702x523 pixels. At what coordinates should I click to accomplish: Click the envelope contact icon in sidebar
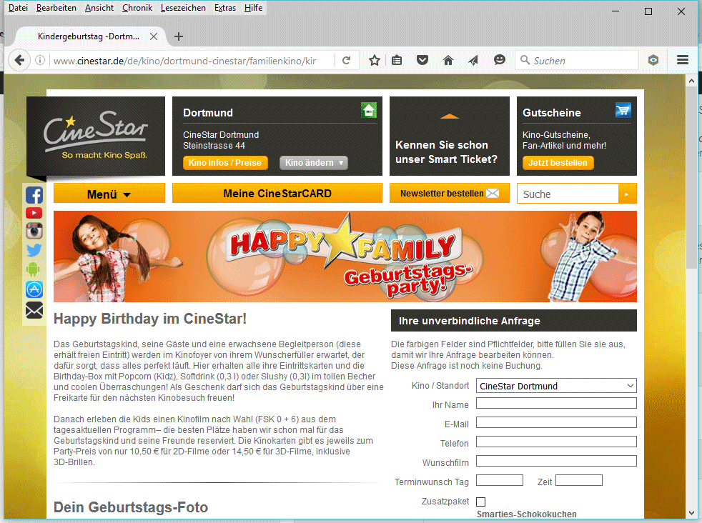pos(34,310)
